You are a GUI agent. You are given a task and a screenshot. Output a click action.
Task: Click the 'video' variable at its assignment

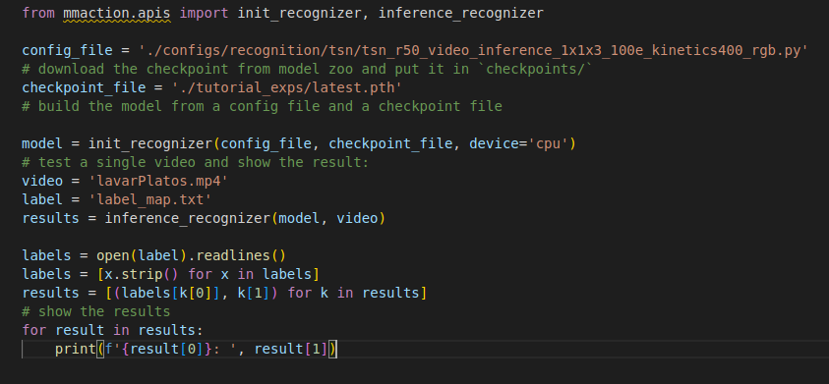point(43,181)
